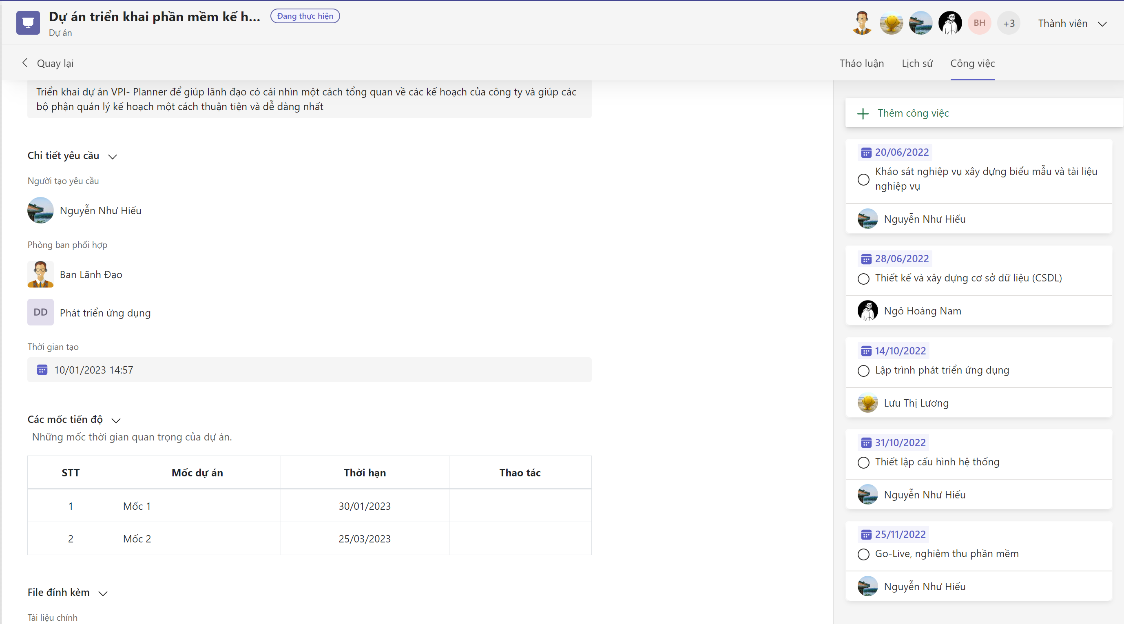Open task Go-Live, nghiệm thu phần mềm
Viewport: 1124px width, 624px height.
(947, 553)
